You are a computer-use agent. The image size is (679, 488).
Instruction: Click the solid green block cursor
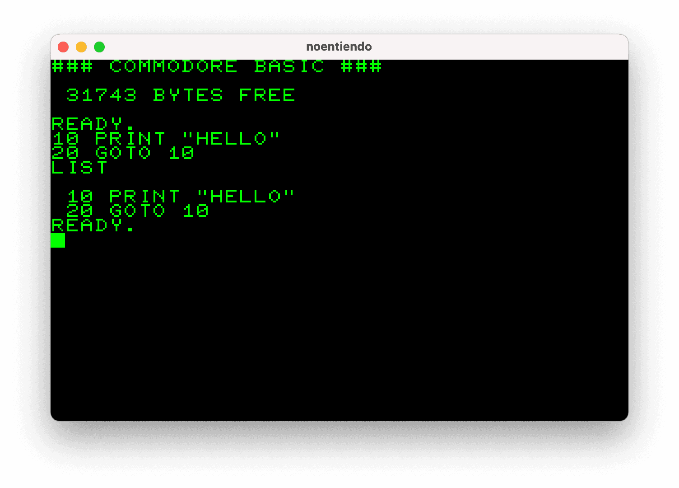[58, 240]
